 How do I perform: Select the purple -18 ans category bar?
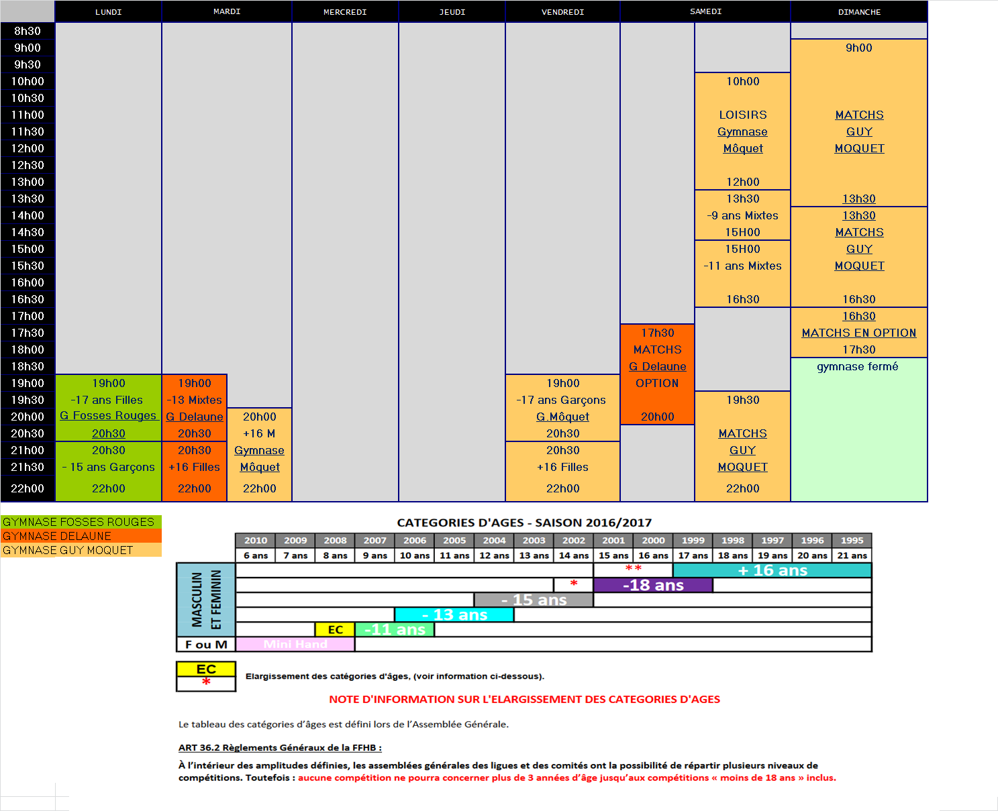pyautogui.click(x=652, y=585)
